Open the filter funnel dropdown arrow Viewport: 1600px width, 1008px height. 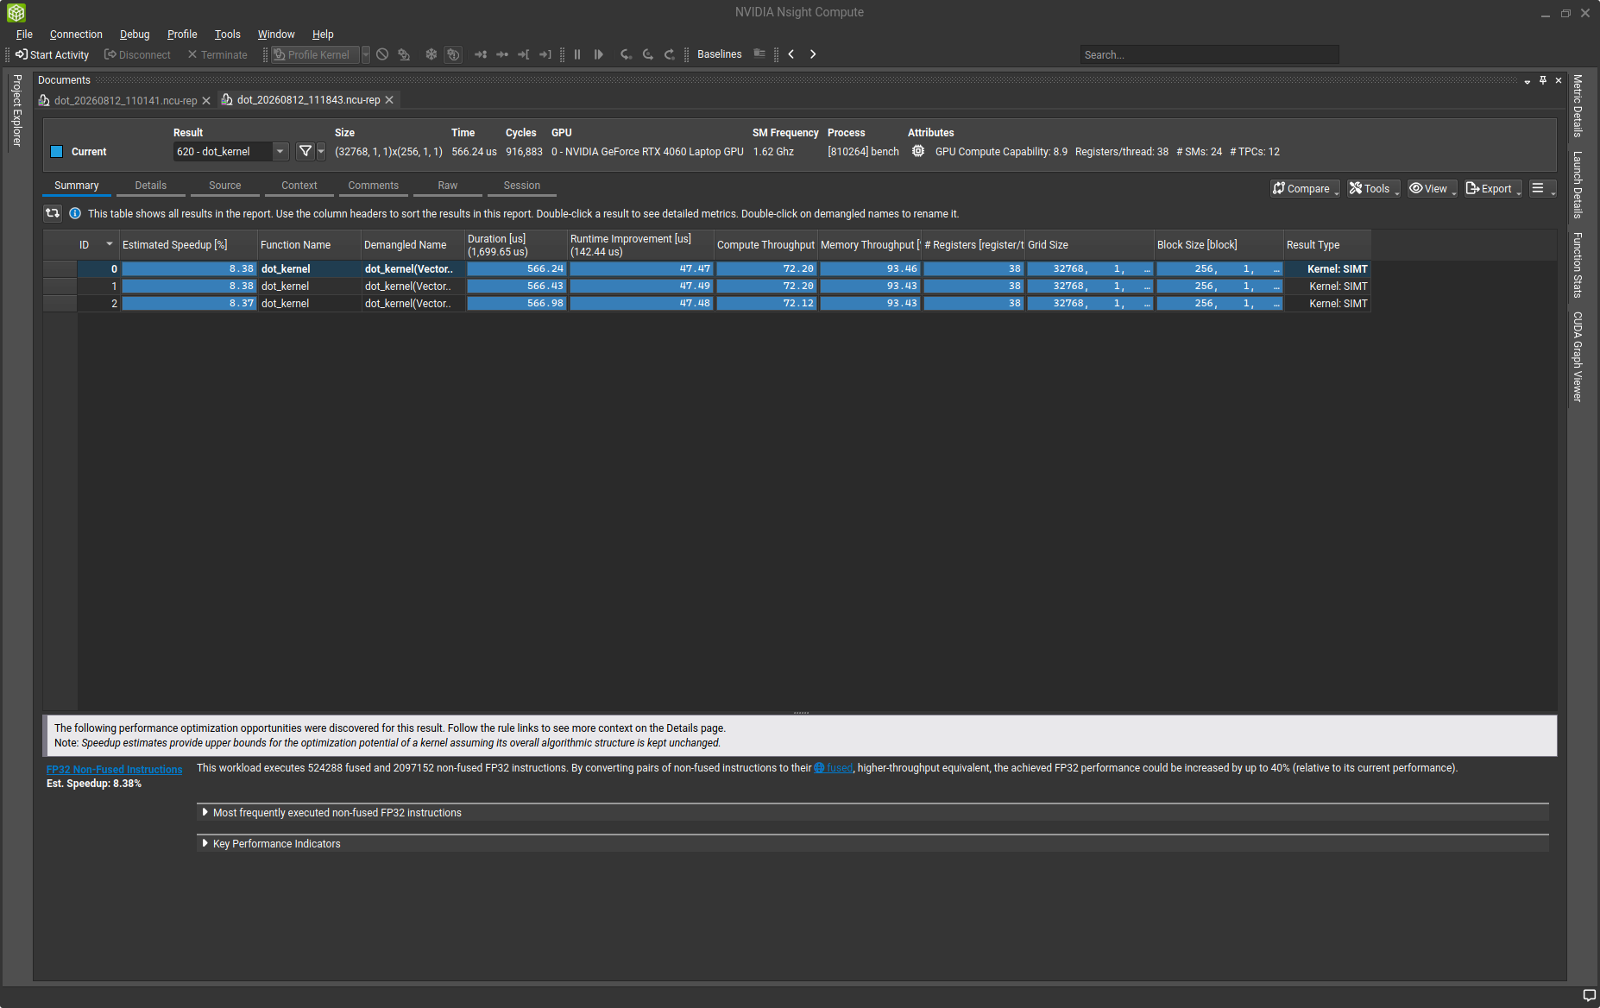[x=321, y=151]
